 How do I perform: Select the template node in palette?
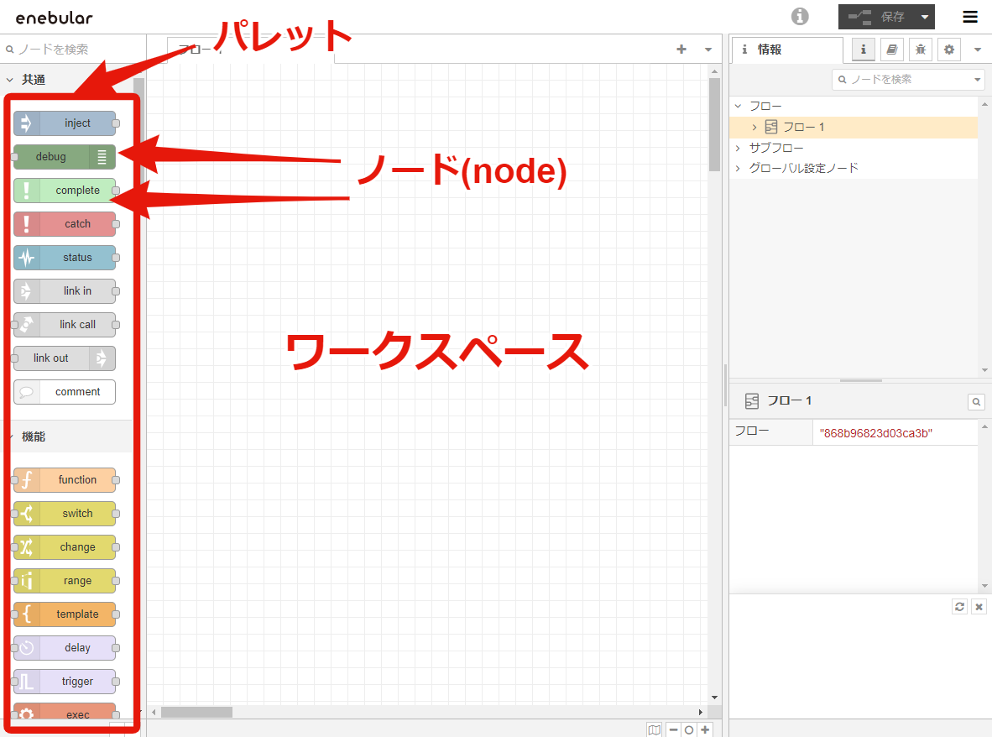pos(65,614)
